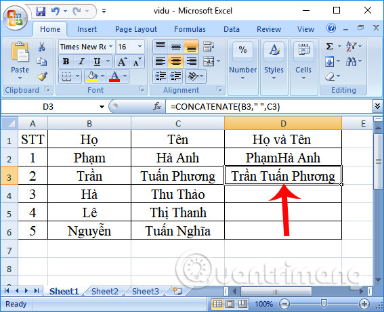
Task: Redo the last action
Action: coord(77,11)
